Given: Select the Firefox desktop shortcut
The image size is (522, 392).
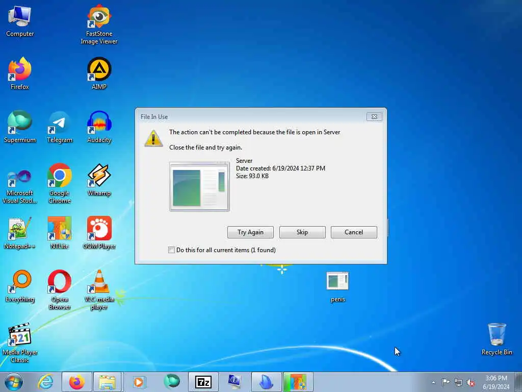Looking at the screenshot, I should [x=20, y=73].
